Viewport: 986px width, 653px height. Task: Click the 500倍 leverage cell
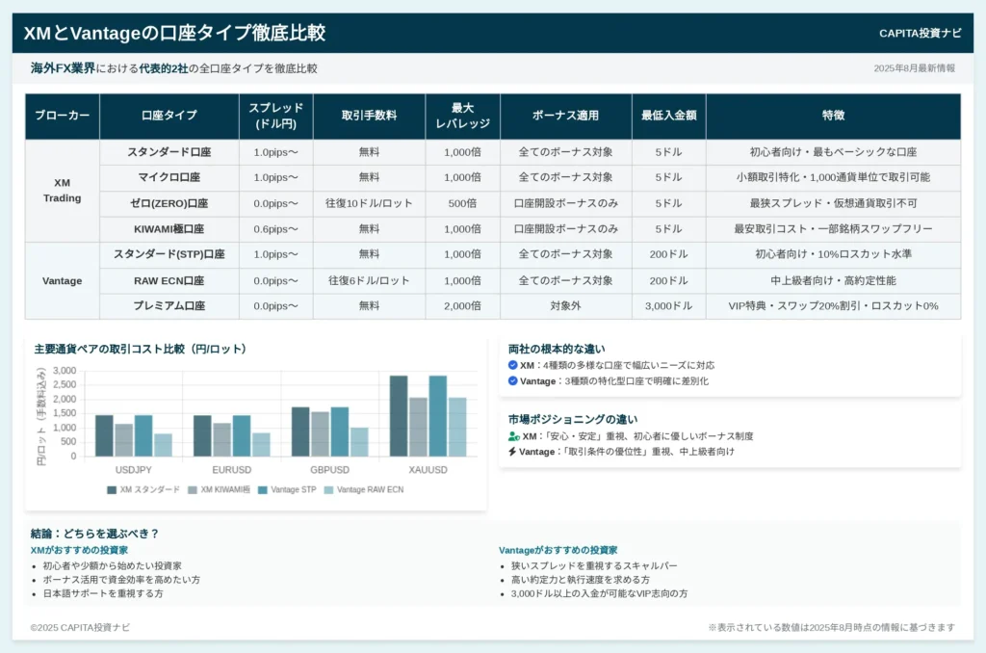[463, 203]
